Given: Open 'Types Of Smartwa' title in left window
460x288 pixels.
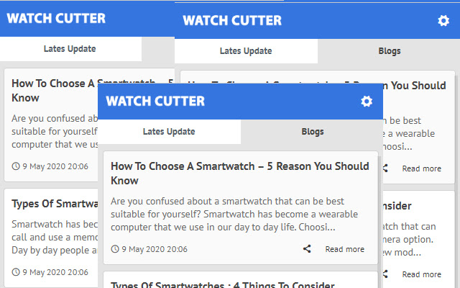Looking at the screenshot, I should pyautogui.click(x=55, y=204).
